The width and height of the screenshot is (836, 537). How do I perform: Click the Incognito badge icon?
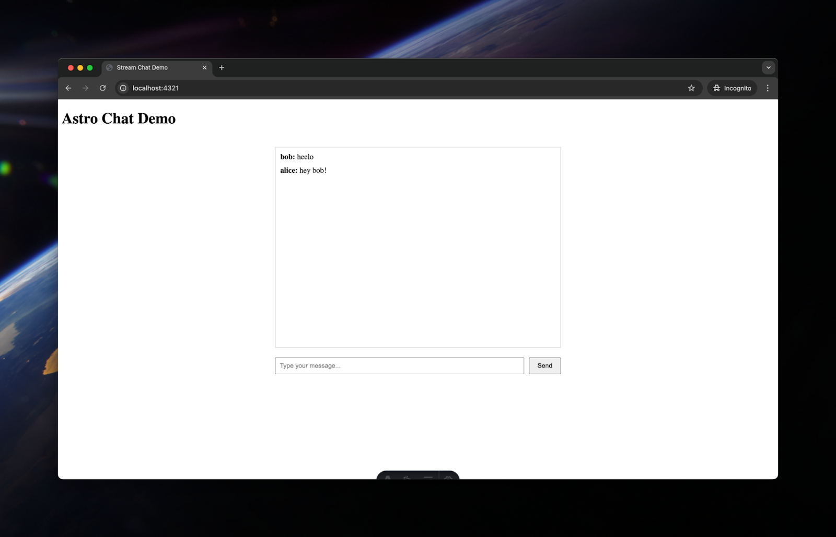pyautogui.click(x=716, y=88)
